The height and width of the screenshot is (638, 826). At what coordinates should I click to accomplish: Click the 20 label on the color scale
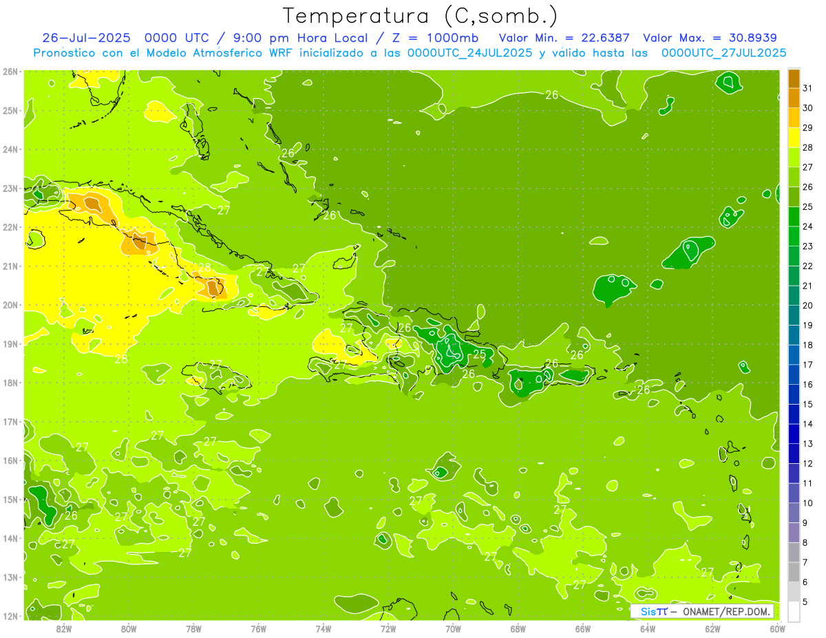807,306
